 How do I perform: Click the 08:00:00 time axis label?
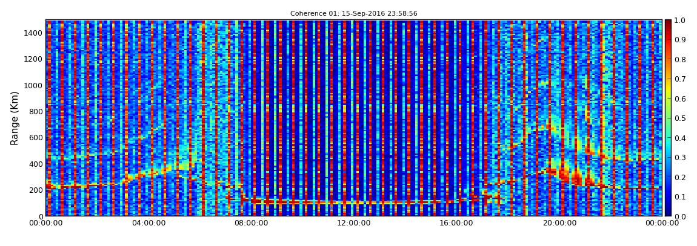(251, 223)
